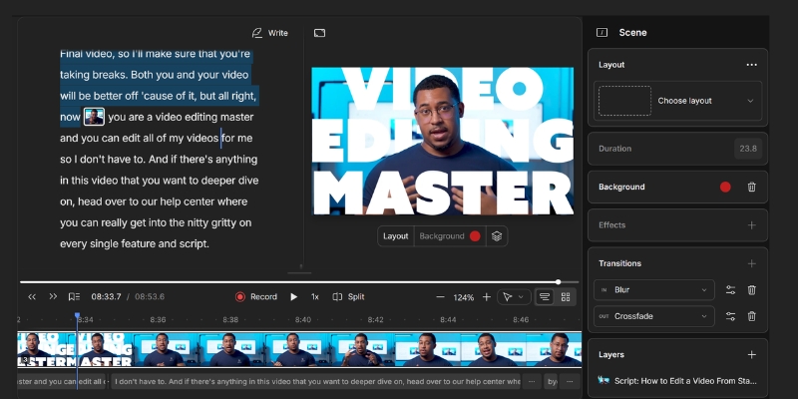
Task: Click the last ellipsis caption segment on timeline
Action: click(x=570, y=381)
